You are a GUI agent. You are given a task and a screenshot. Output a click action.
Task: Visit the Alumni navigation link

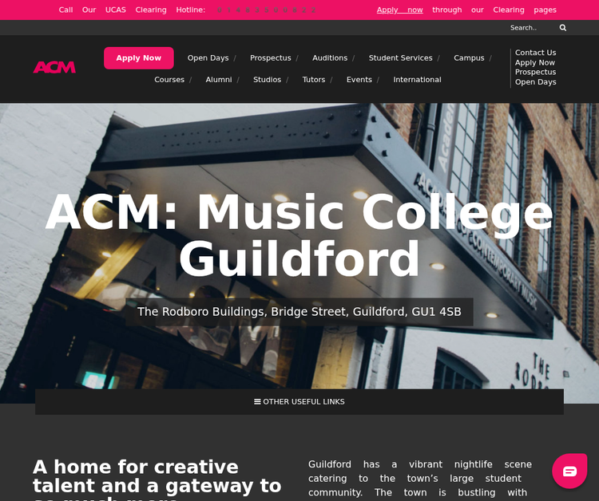[219, 80]
